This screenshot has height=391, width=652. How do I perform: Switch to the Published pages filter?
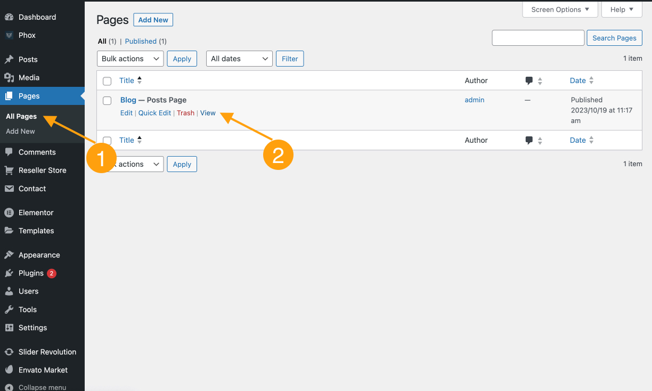pyautogui.click(x=141, y=41)
